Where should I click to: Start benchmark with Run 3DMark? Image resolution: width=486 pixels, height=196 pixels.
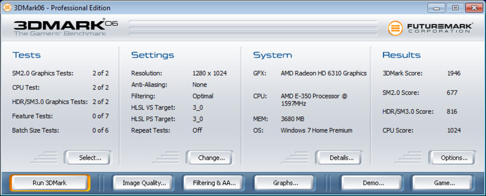(x=50, y=183)
